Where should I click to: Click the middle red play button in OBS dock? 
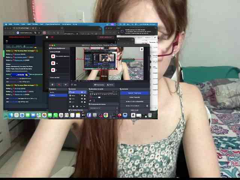[53, 63]
